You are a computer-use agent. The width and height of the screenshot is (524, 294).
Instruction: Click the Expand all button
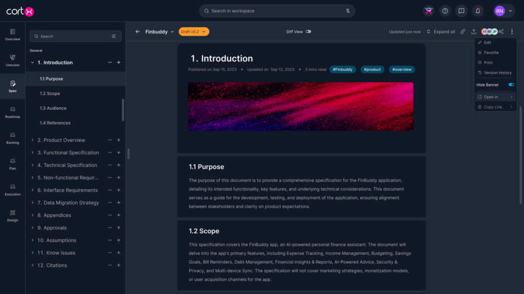point(441,32)
